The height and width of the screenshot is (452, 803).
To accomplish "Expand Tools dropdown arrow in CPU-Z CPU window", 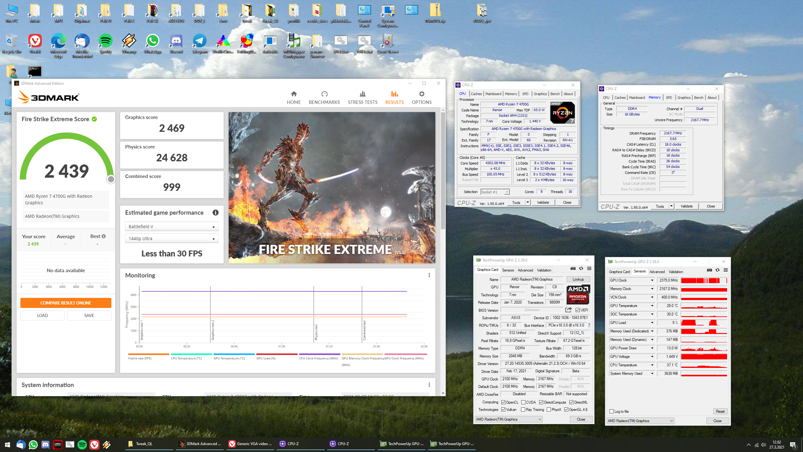I will [528, 202].
